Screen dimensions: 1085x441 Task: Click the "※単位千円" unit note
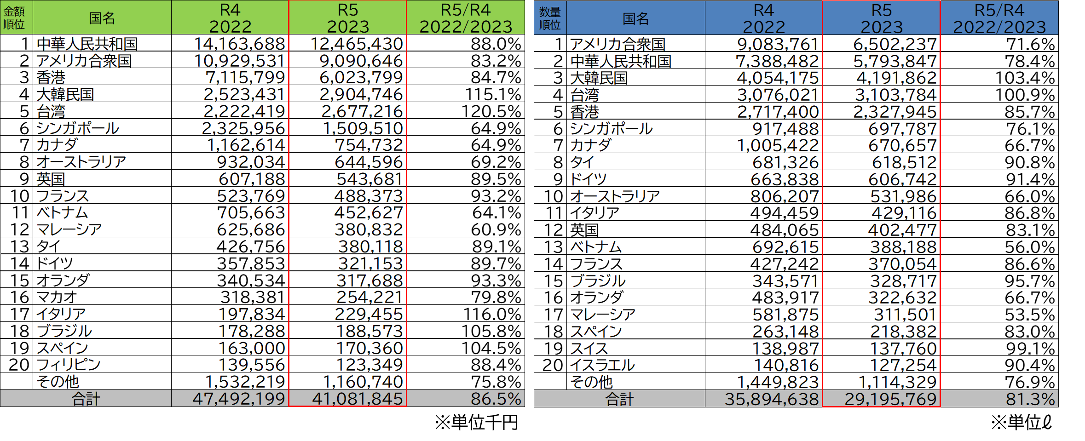point(477,422)
